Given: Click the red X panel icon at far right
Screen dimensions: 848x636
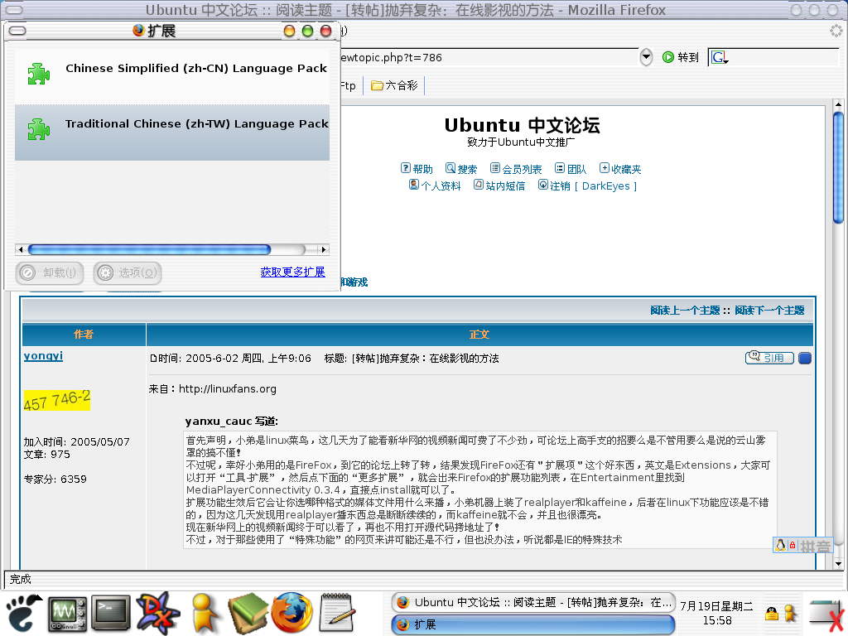Looking at the screenshot, I should (827, 615).
